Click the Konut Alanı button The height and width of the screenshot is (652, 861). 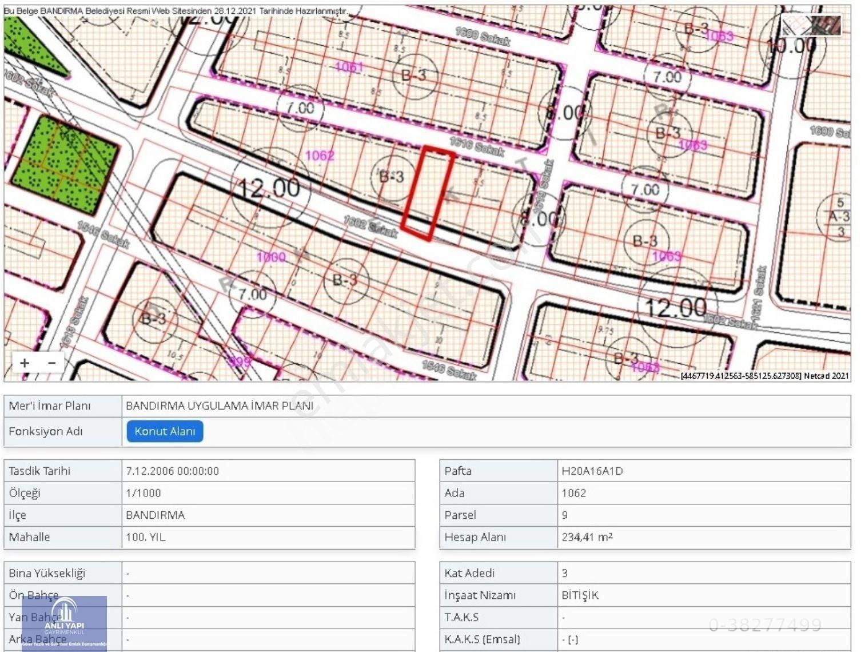165,431
